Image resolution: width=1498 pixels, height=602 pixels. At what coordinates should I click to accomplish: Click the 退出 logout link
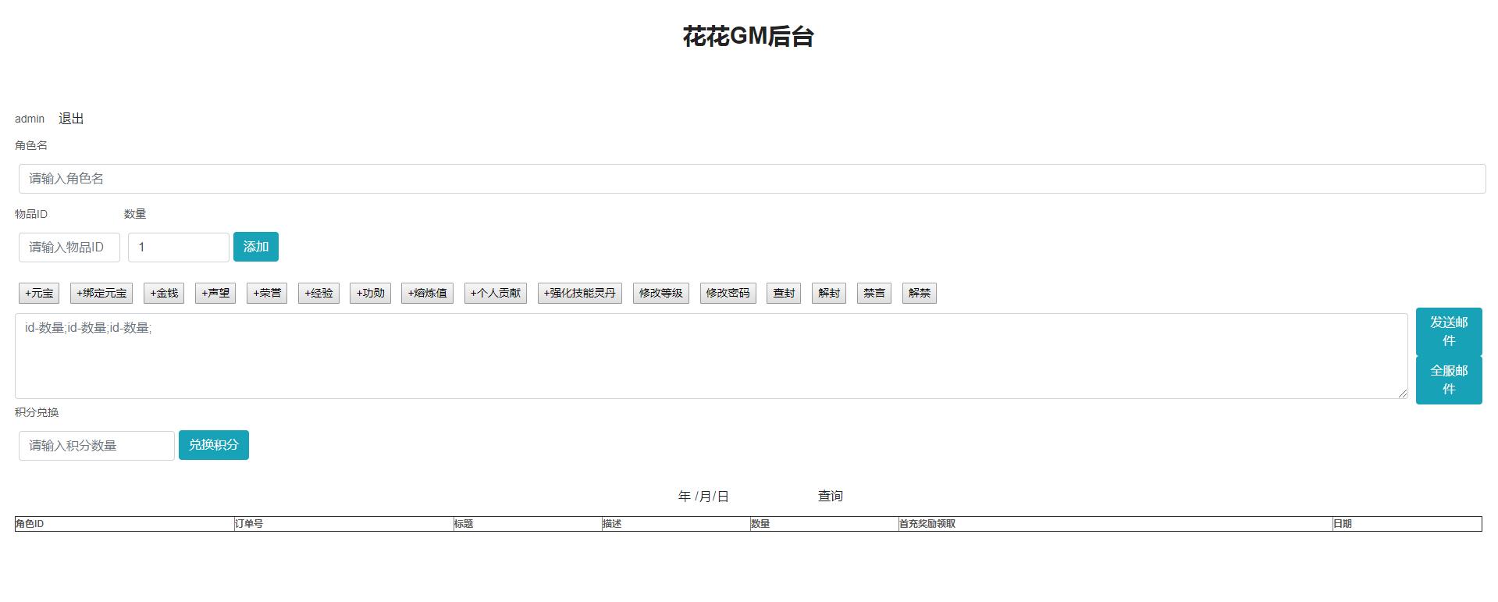click(71, 119)
